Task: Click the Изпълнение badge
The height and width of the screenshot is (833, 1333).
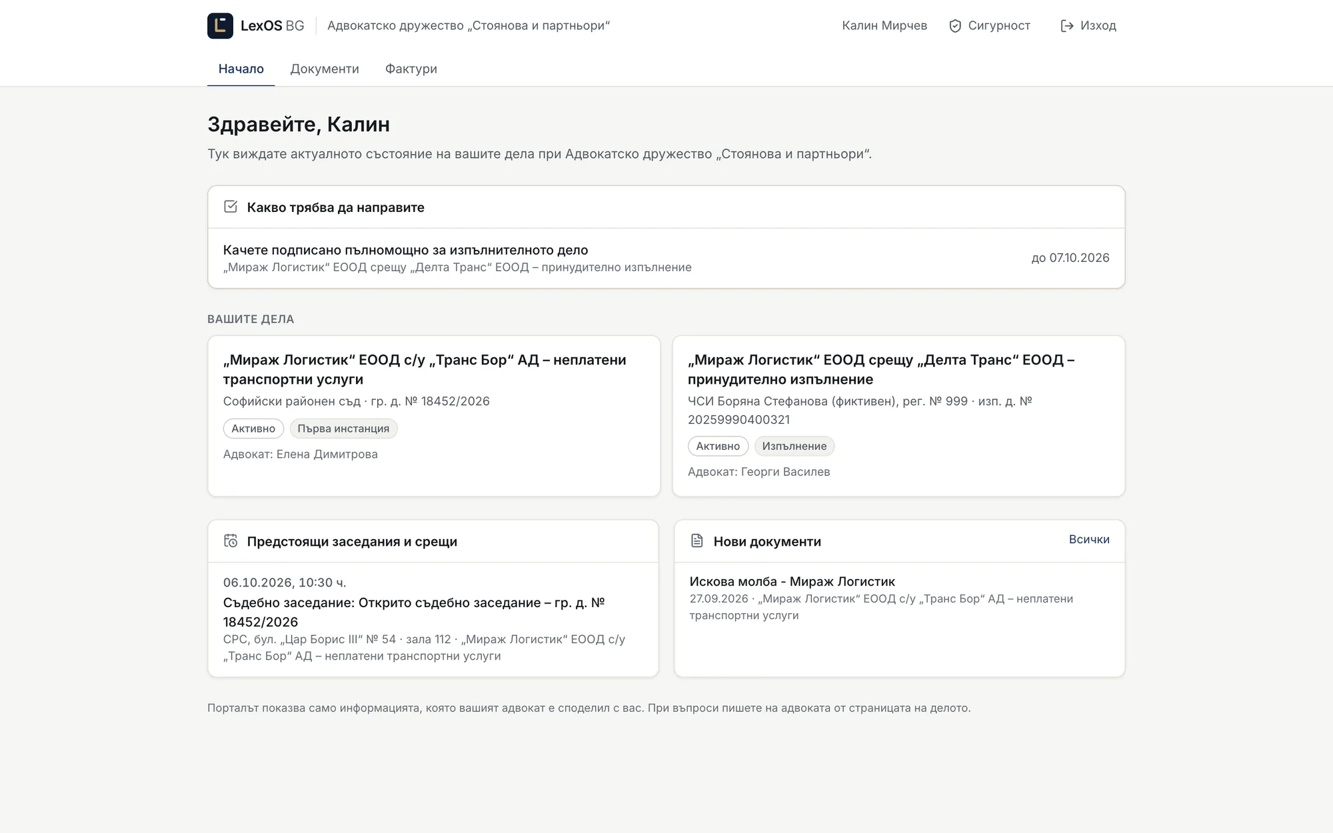Action: [x=794, y=446]
